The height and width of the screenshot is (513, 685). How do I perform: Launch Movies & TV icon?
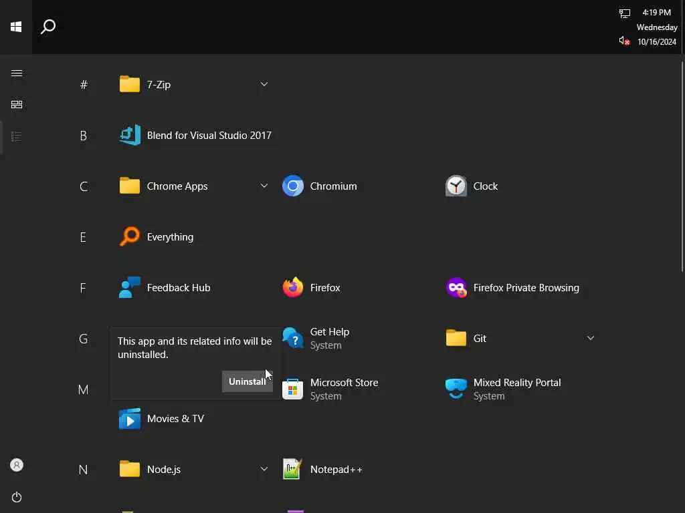point(130,418)
